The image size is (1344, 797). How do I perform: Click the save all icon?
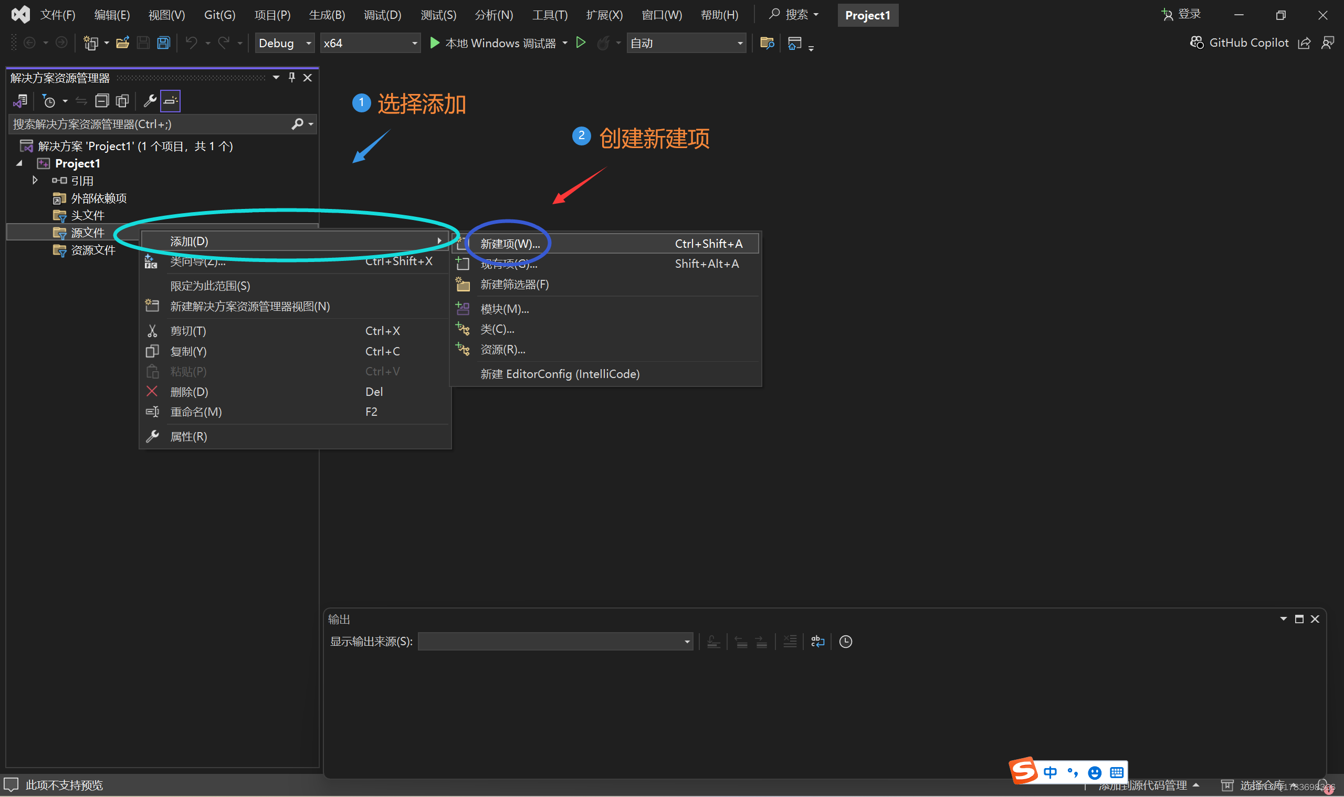[164, 43]
